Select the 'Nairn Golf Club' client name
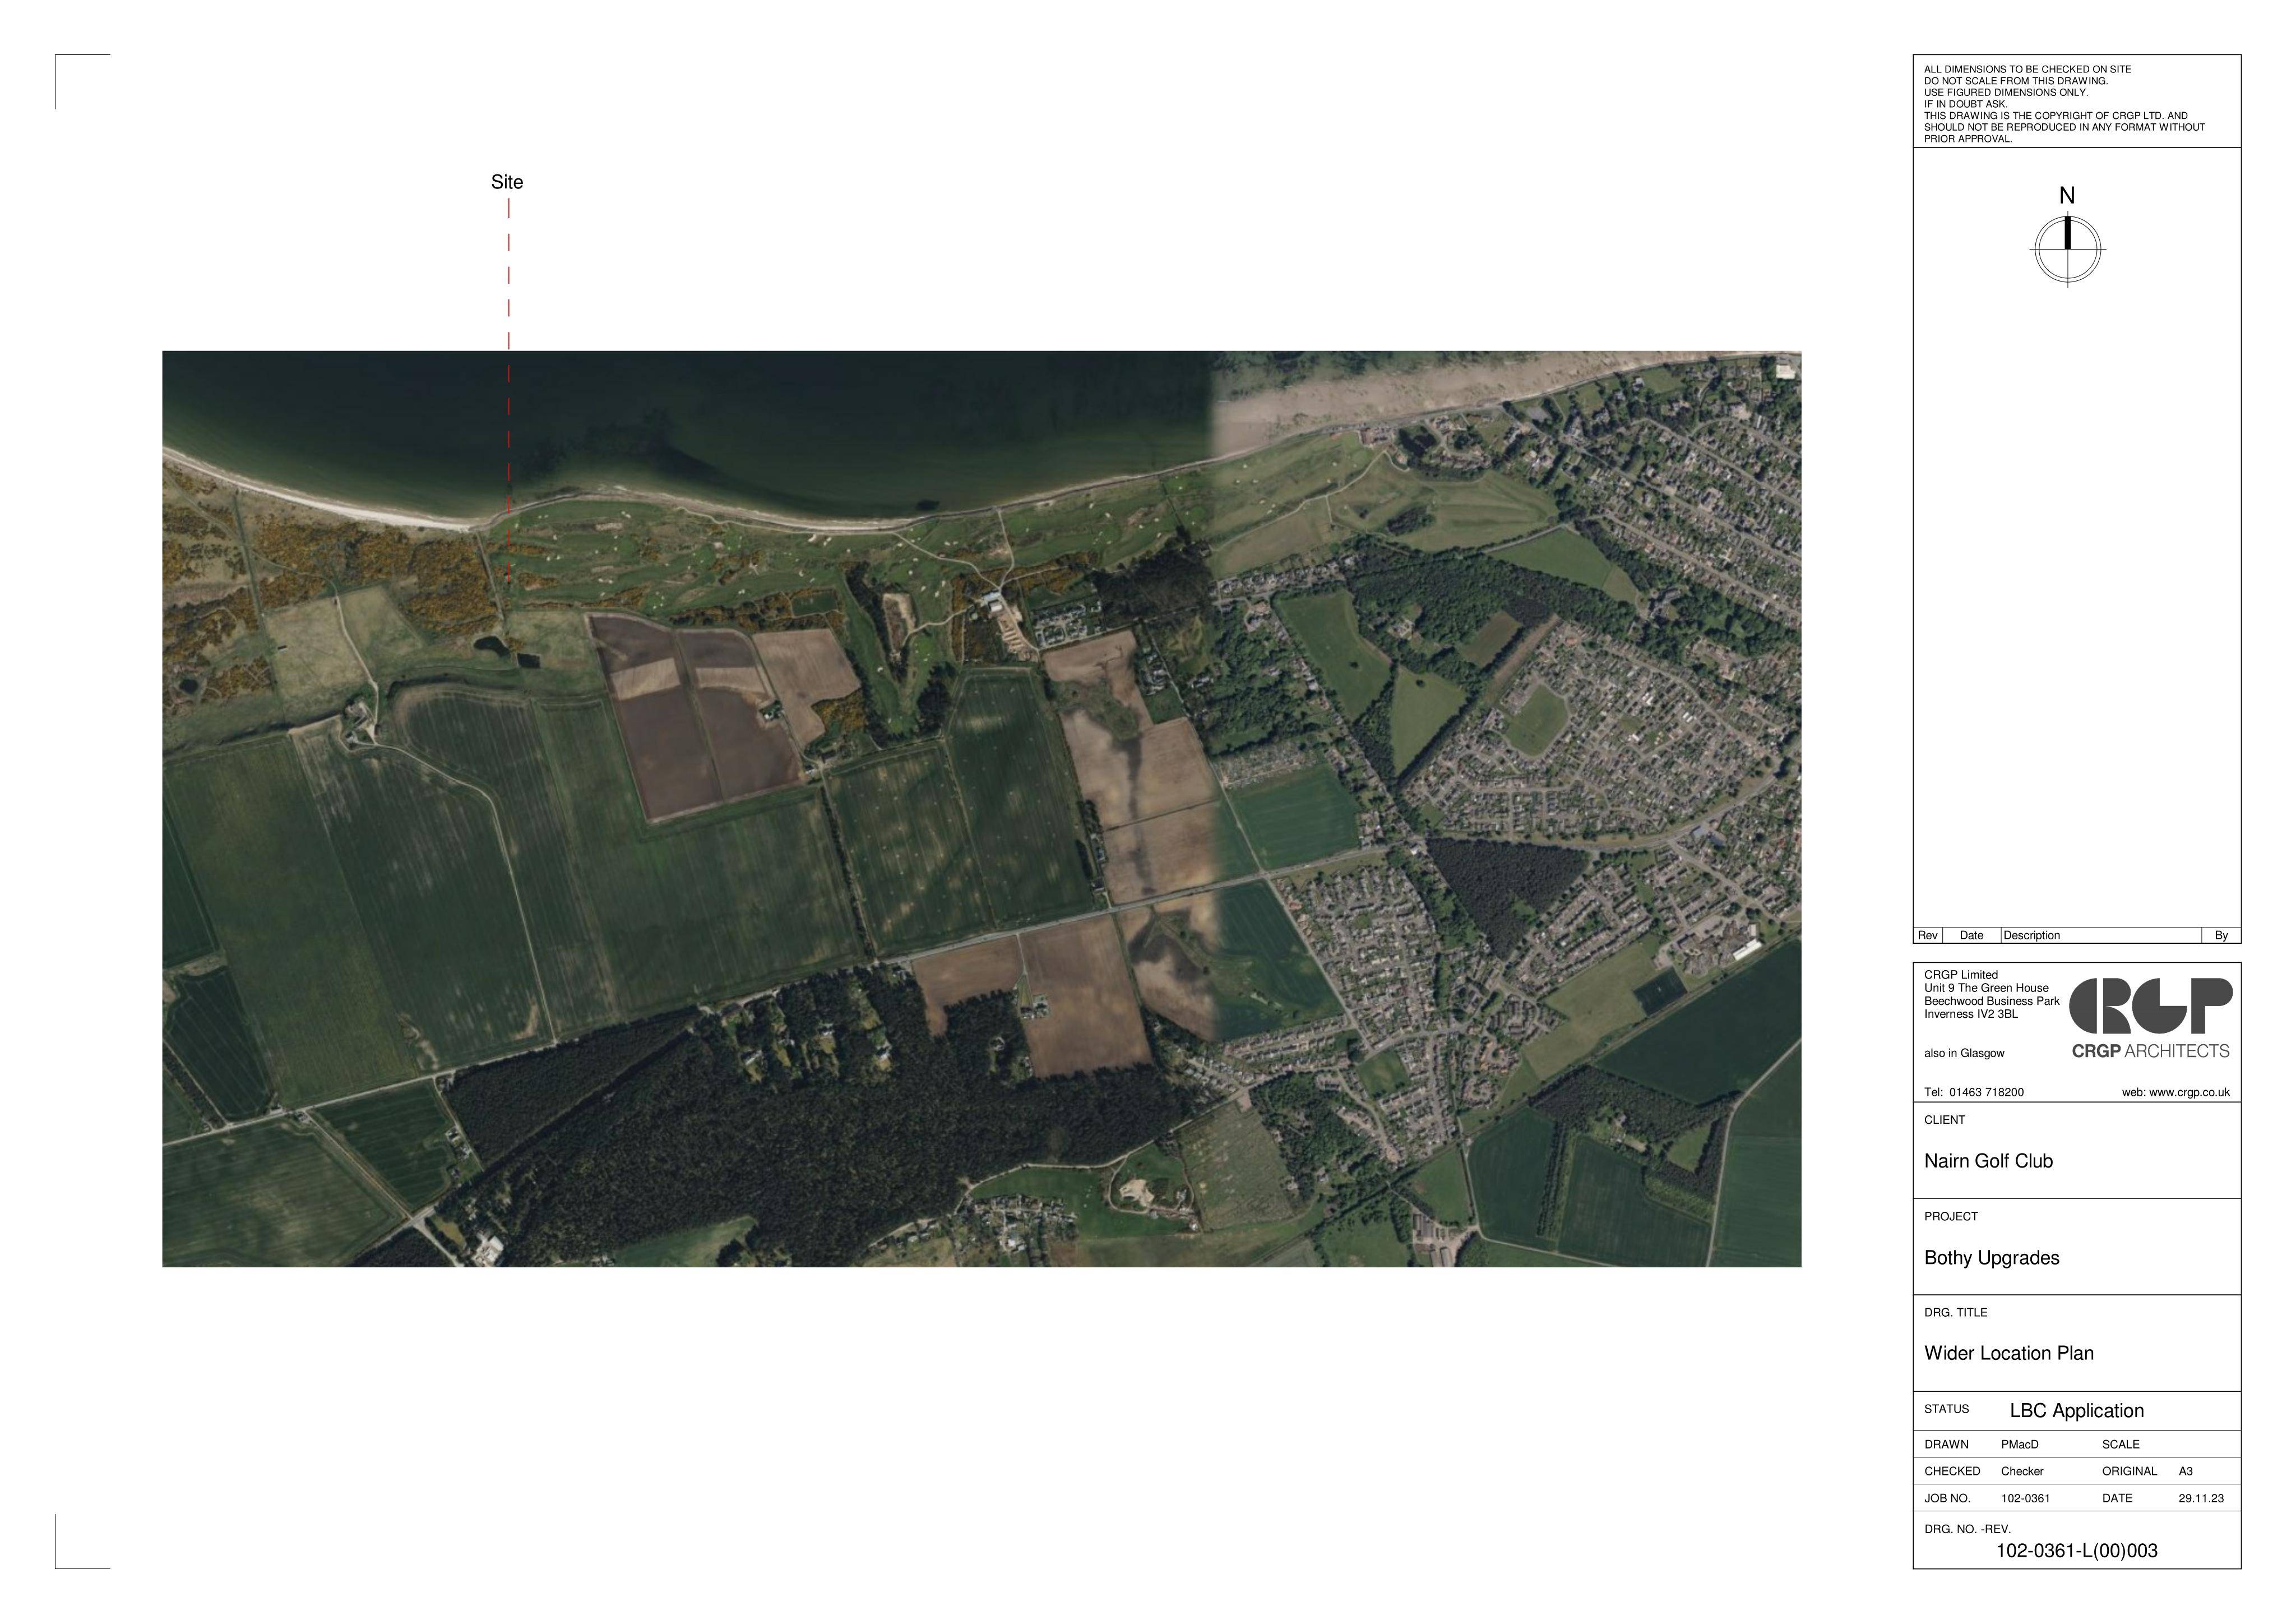Viewport: 2296px width, 1624px height. click(x=1988, y=1161)
